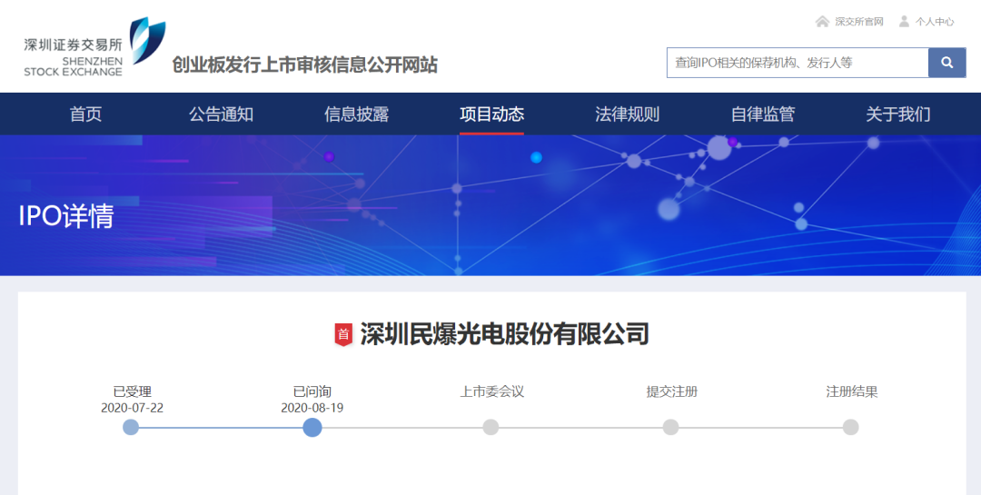
Task: Open the 自律监管 menu item
Action: point(763,114)
